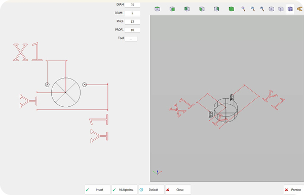Select the all-green solid cube view icon
Screen dimensions: 304x195
coord(231,9)
